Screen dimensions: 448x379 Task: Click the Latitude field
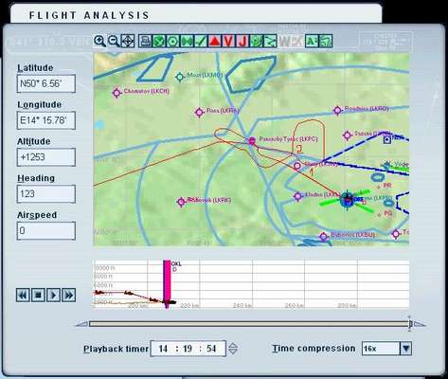pyautogui.click(x=46, y=83)
